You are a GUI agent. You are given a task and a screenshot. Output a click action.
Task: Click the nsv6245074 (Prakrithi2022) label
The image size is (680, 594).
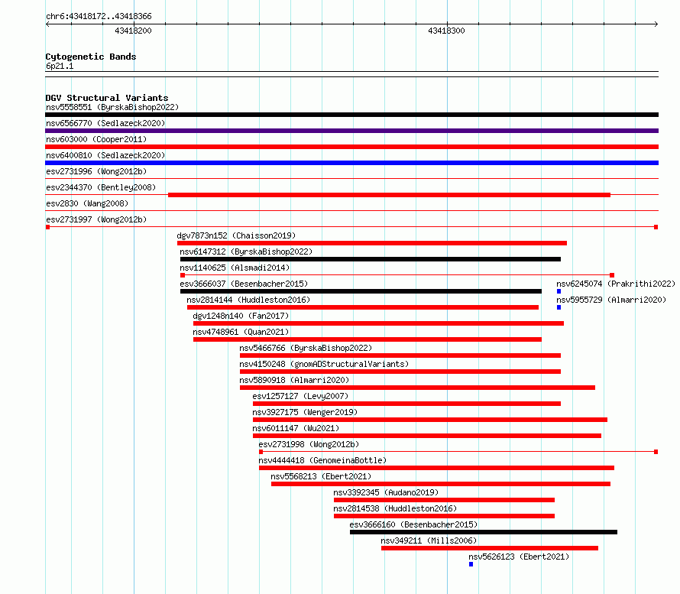pyautogui.click(x=616, y=284)
